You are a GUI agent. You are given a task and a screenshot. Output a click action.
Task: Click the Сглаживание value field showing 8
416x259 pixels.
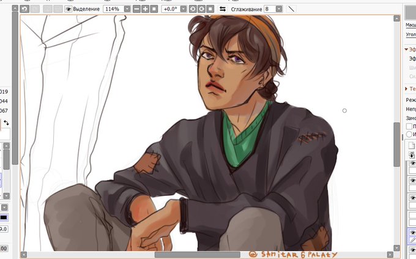(270, 9)
